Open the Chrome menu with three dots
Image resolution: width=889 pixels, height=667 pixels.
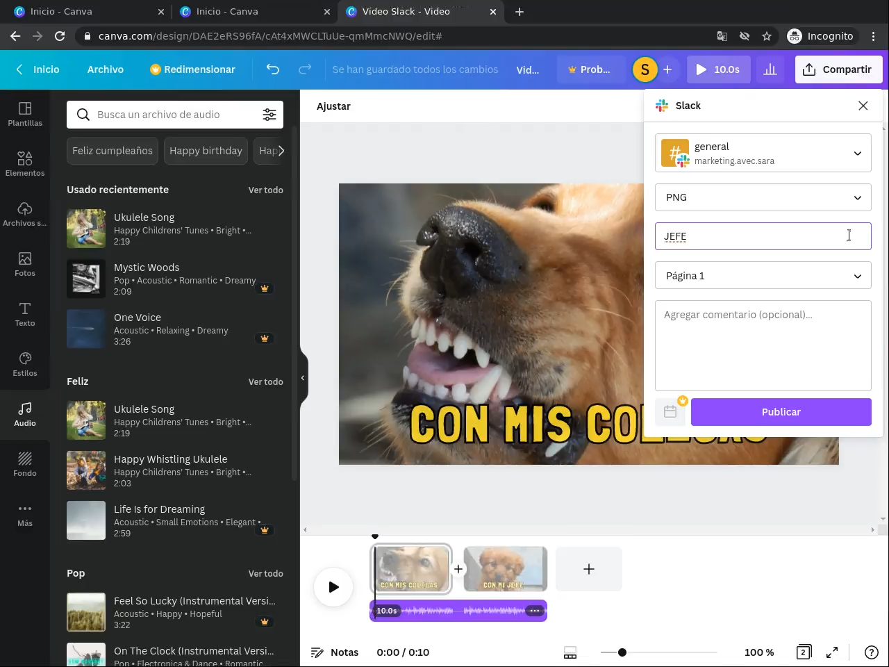point(874,36)
